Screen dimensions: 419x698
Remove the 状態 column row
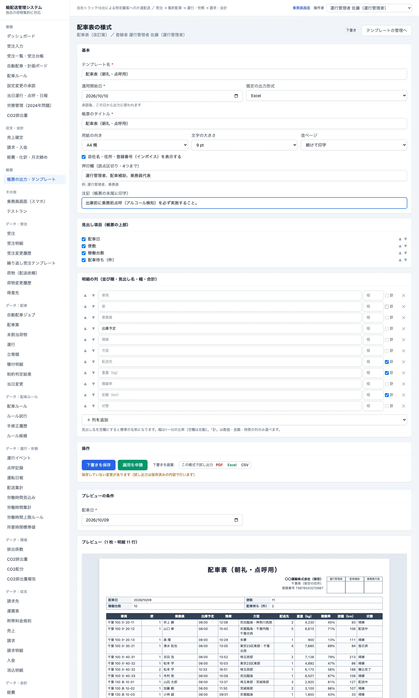pos(404,406)
